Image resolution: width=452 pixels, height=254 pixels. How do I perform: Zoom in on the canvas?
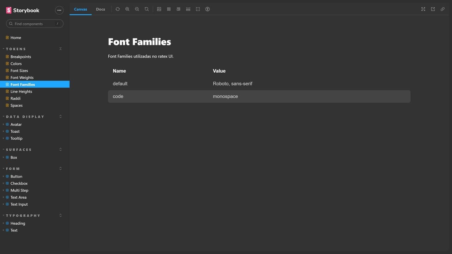point(127,9)
